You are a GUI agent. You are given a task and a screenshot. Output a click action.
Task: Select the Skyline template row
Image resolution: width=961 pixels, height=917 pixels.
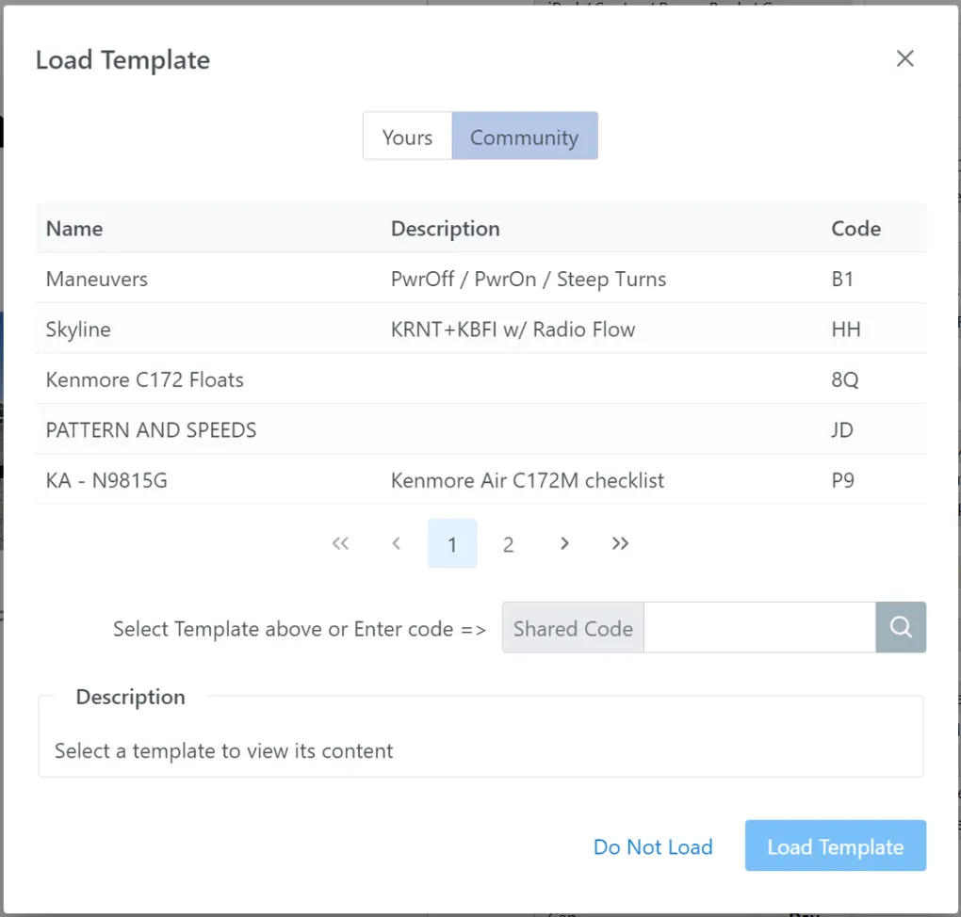[x=78, y=330]
